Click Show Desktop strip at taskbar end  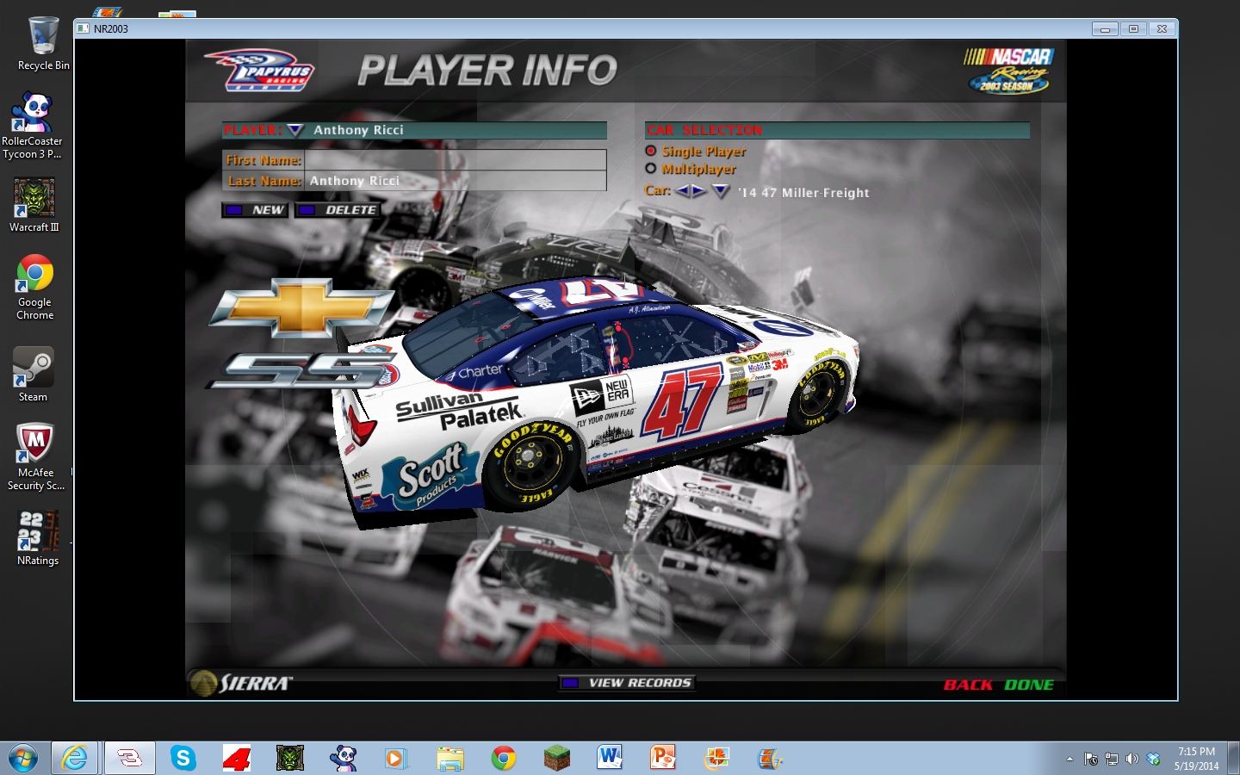click(1233, 759)
